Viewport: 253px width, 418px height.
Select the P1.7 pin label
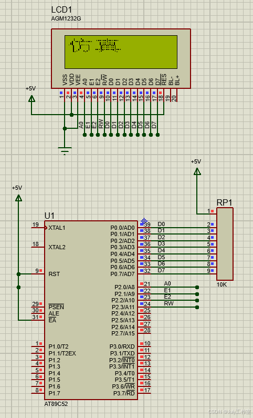click(x=54, y=393)
